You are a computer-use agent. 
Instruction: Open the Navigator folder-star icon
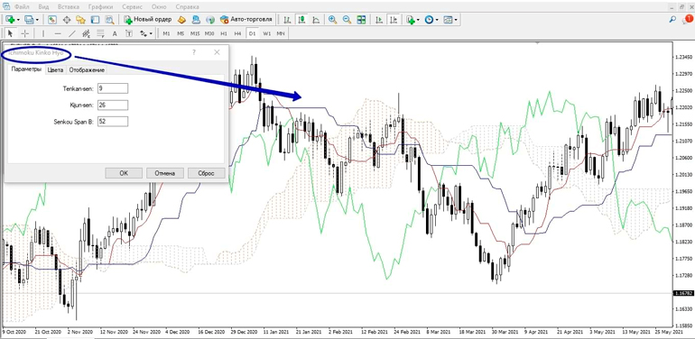[80, 20]
